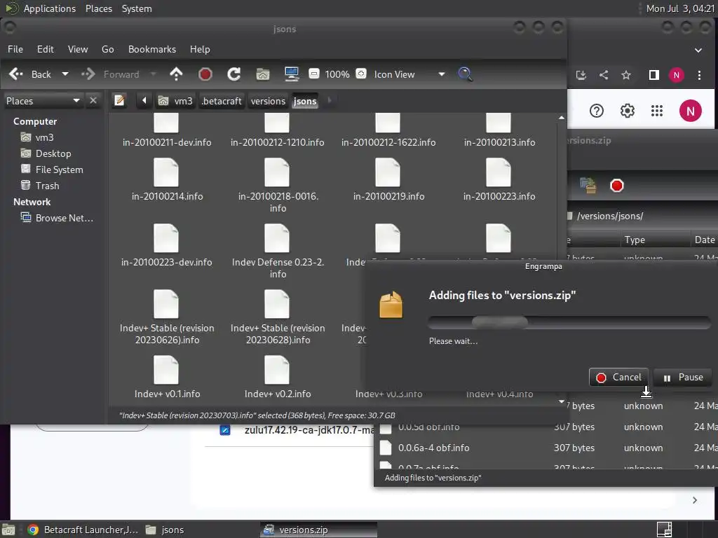
Task: Open Trash in Places sidebar
Action: pyautogui.click(x=40, y=185)
